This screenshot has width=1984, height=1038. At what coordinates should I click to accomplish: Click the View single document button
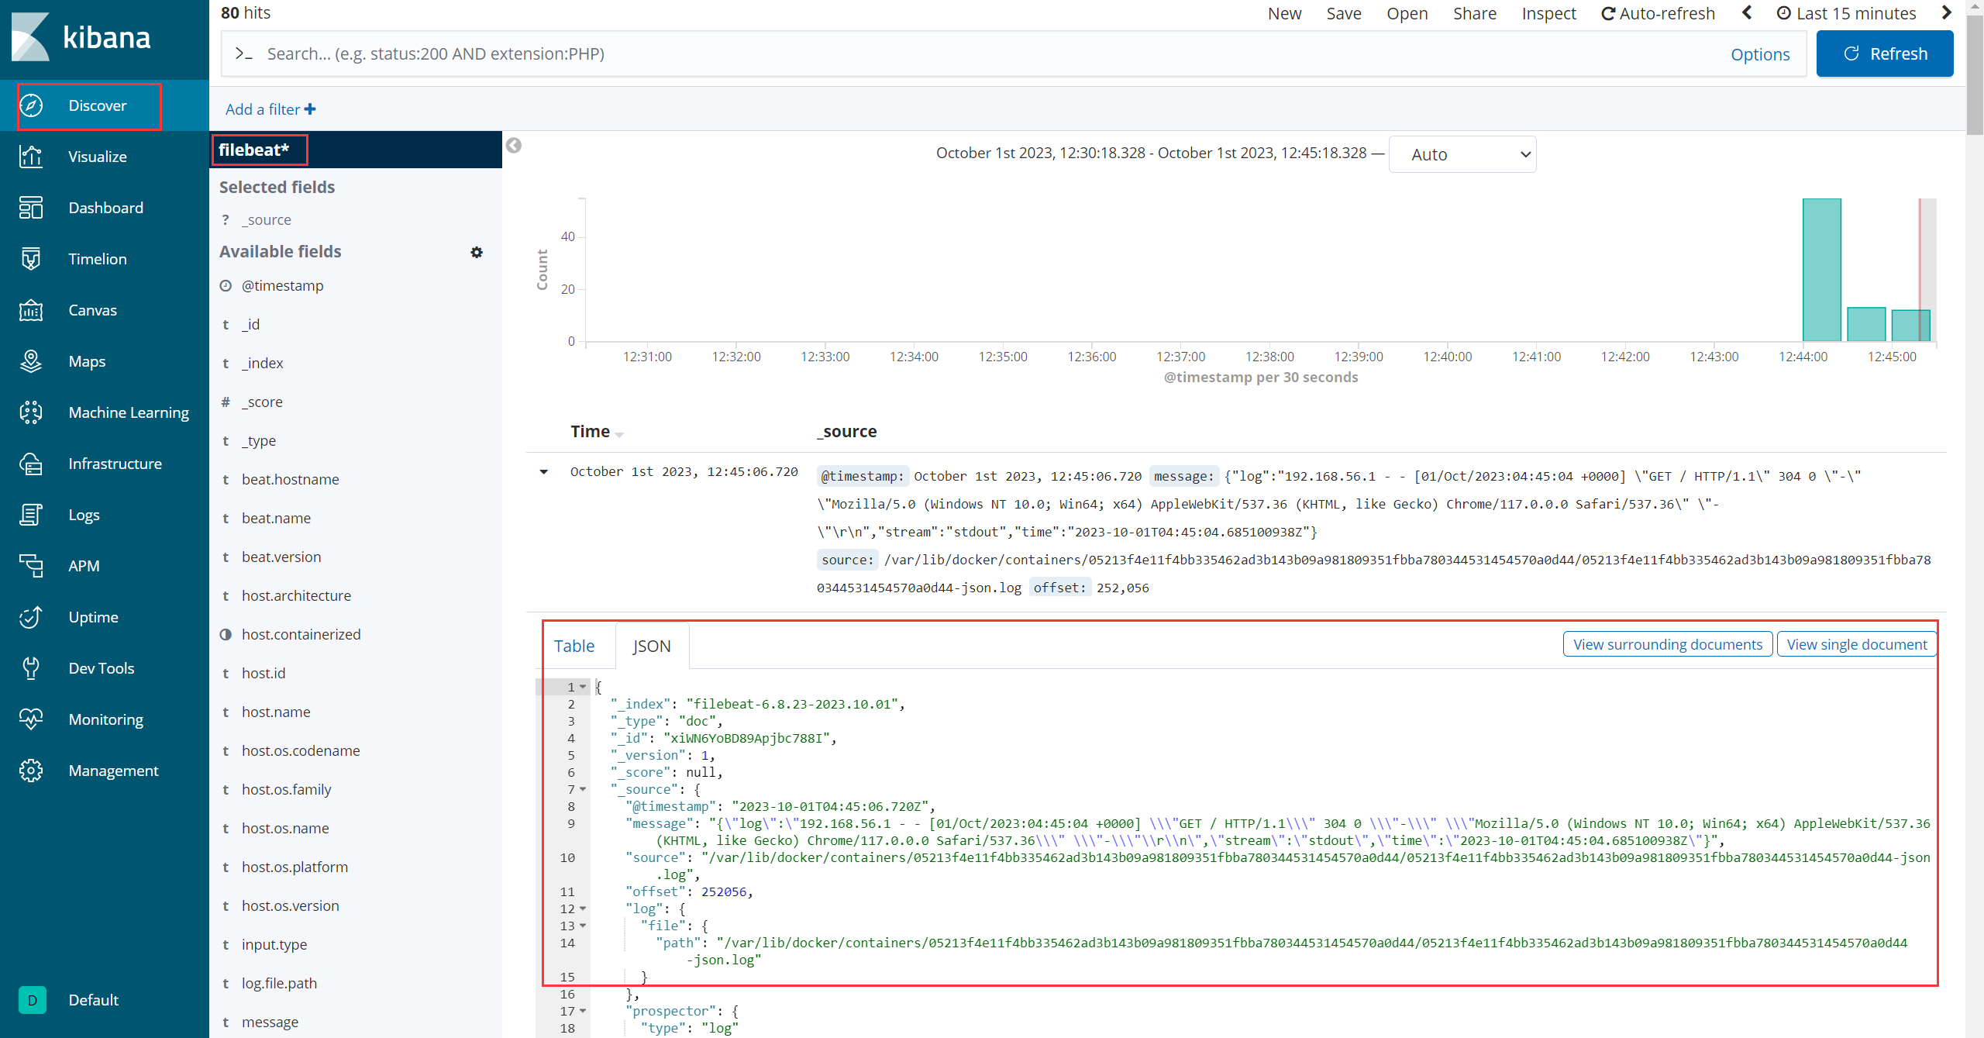[1857, 644]
